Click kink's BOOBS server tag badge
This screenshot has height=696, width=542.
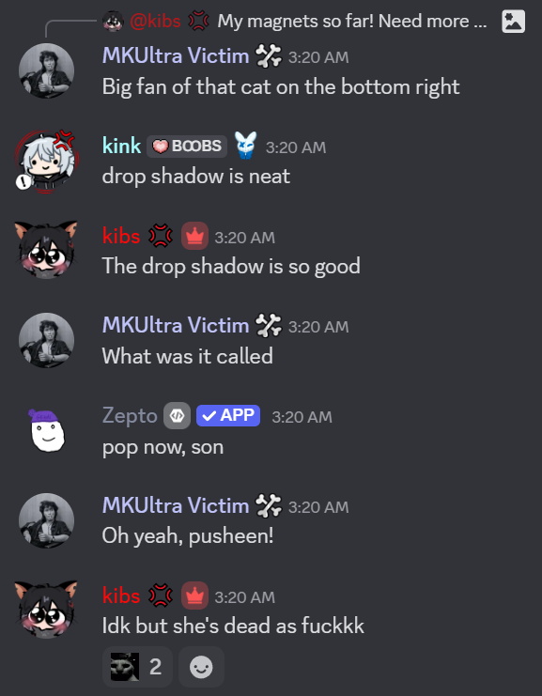pyautogui.click(x=187, y=146)
